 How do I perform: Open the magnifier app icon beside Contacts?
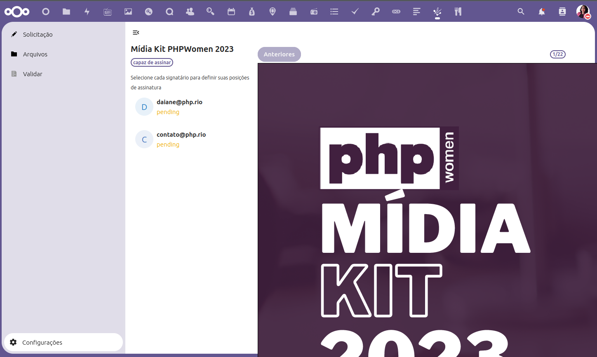point(211,12)
